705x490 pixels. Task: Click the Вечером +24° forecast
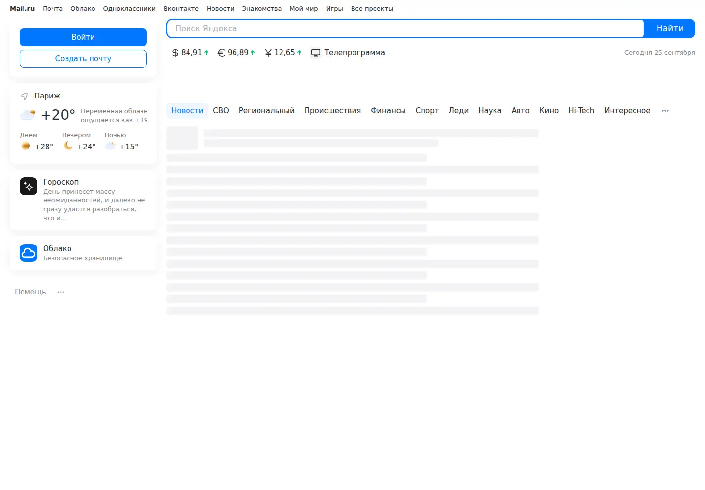[x=79, y=142]
